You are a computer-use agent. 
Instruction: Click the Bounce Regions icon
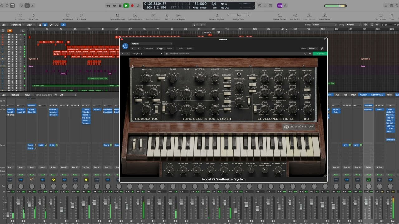(178, 15)
